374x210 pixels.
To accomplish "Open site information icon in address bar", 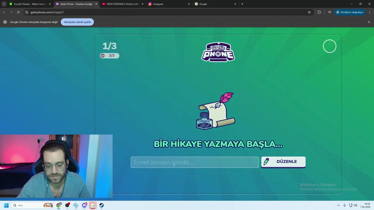I will 27,12.
